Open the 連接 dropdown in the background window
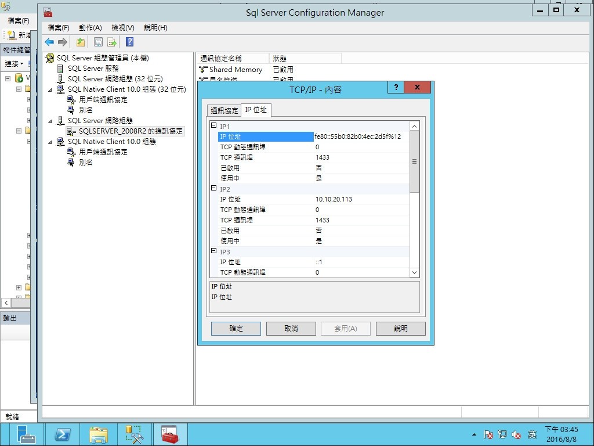This screenshot has height=446, width=594. click(x=14, y=64)
